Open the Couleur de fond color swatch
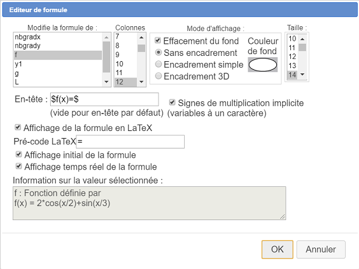 click(263, 65)
